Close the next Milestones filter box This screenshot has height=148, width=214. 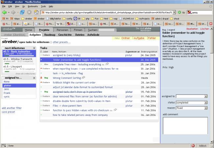pyautogui.click(x=34, y=48)
